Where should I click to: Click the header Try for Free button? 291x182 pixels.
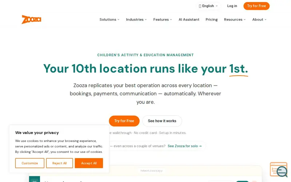[x=256, y=6]
